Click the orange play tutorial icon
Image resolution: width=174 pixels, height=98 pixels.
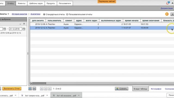coord(167,14)
